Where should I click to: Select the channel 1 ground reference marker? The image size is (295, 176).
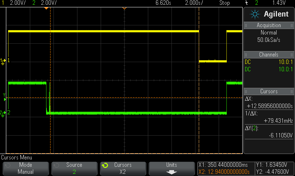point(3,61)
